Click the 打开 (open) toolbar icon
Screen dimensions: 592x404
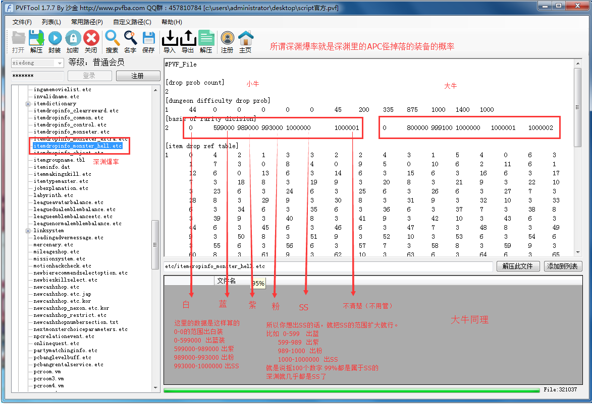18,41
